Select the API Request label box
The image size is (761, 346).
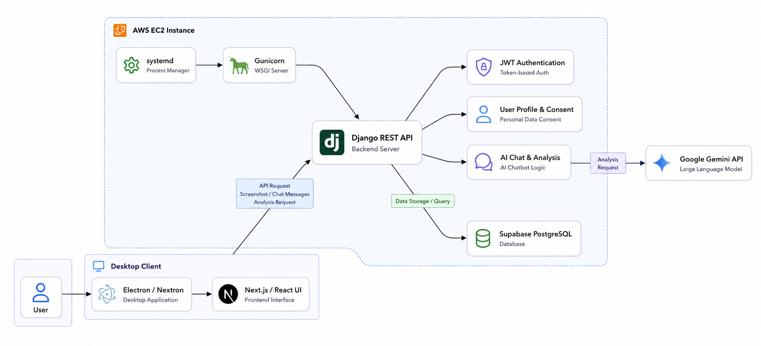point(275,194)
